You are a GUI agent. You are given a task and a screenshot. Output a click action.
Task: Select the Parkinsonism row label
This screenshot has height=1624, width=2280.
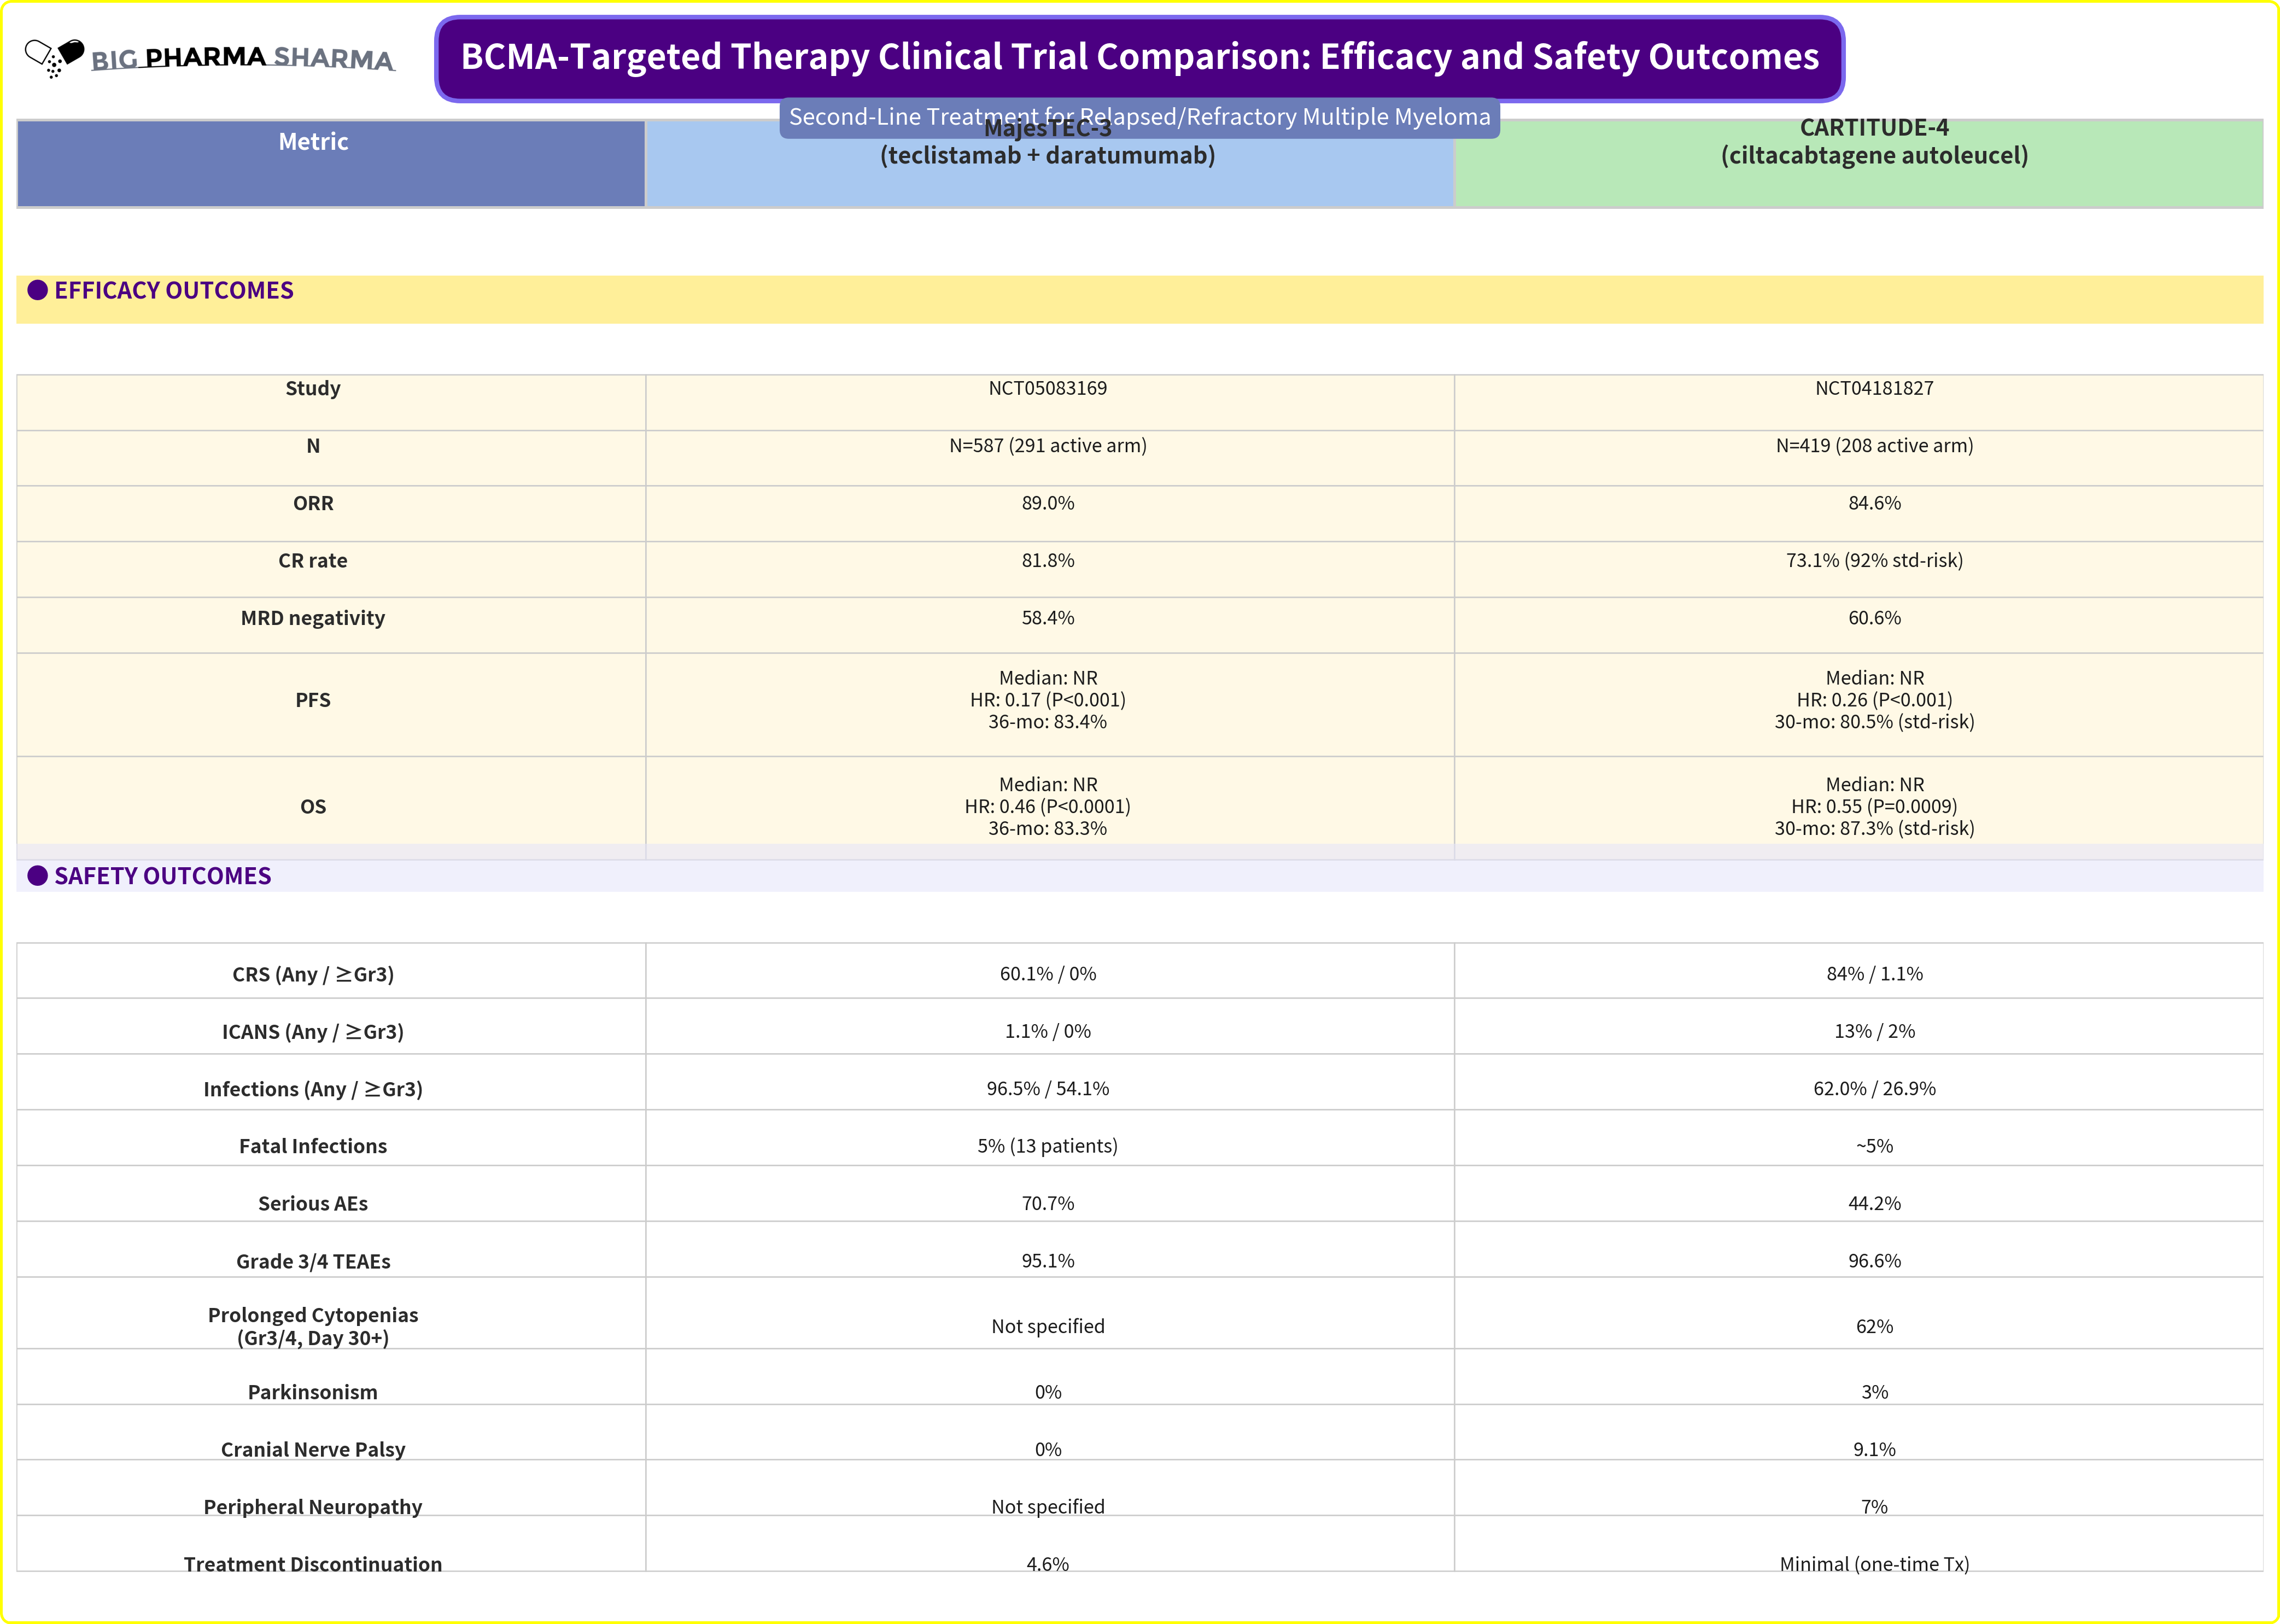click(x=313, y=1392)
